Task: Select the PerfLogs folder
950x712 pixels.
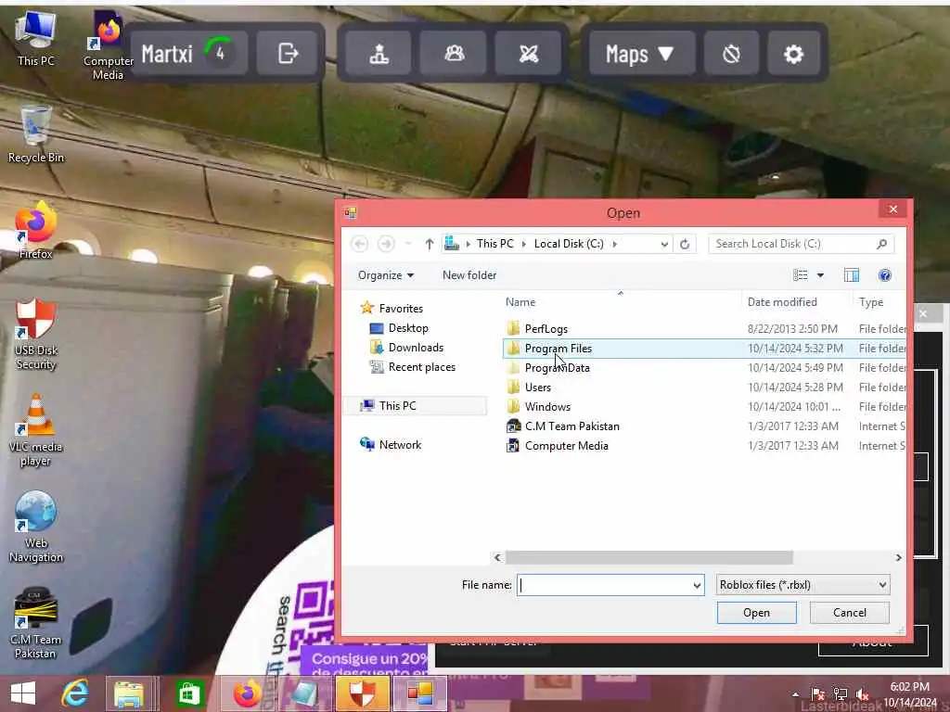Action: click(x=704, y=329)
